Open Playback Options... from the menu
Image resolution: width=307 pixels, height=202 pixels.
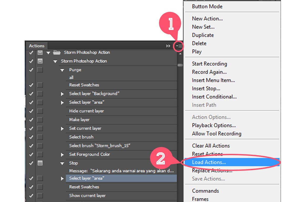214,125
